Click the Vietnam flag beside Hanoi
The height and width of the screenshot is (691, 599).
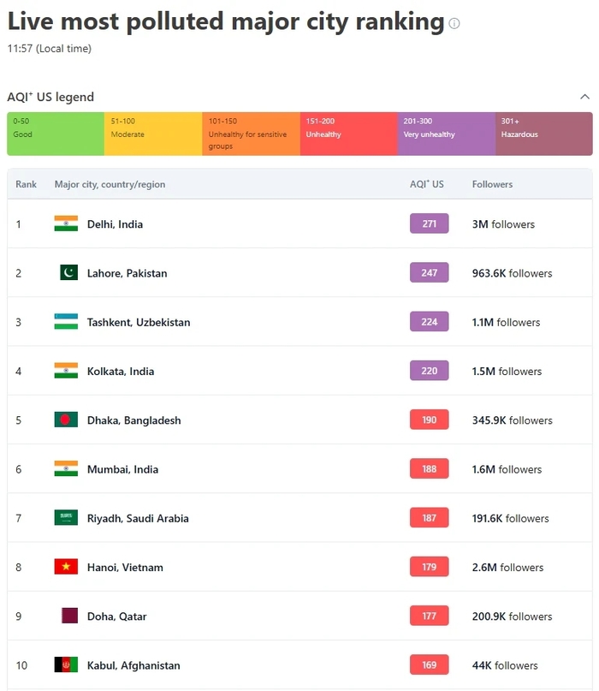(66, 567)
